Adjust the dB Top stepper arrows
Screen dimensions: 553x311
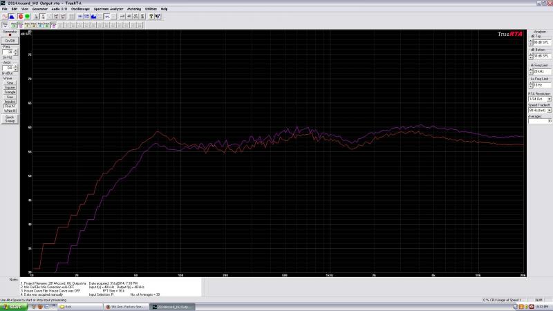coord(531,44)
